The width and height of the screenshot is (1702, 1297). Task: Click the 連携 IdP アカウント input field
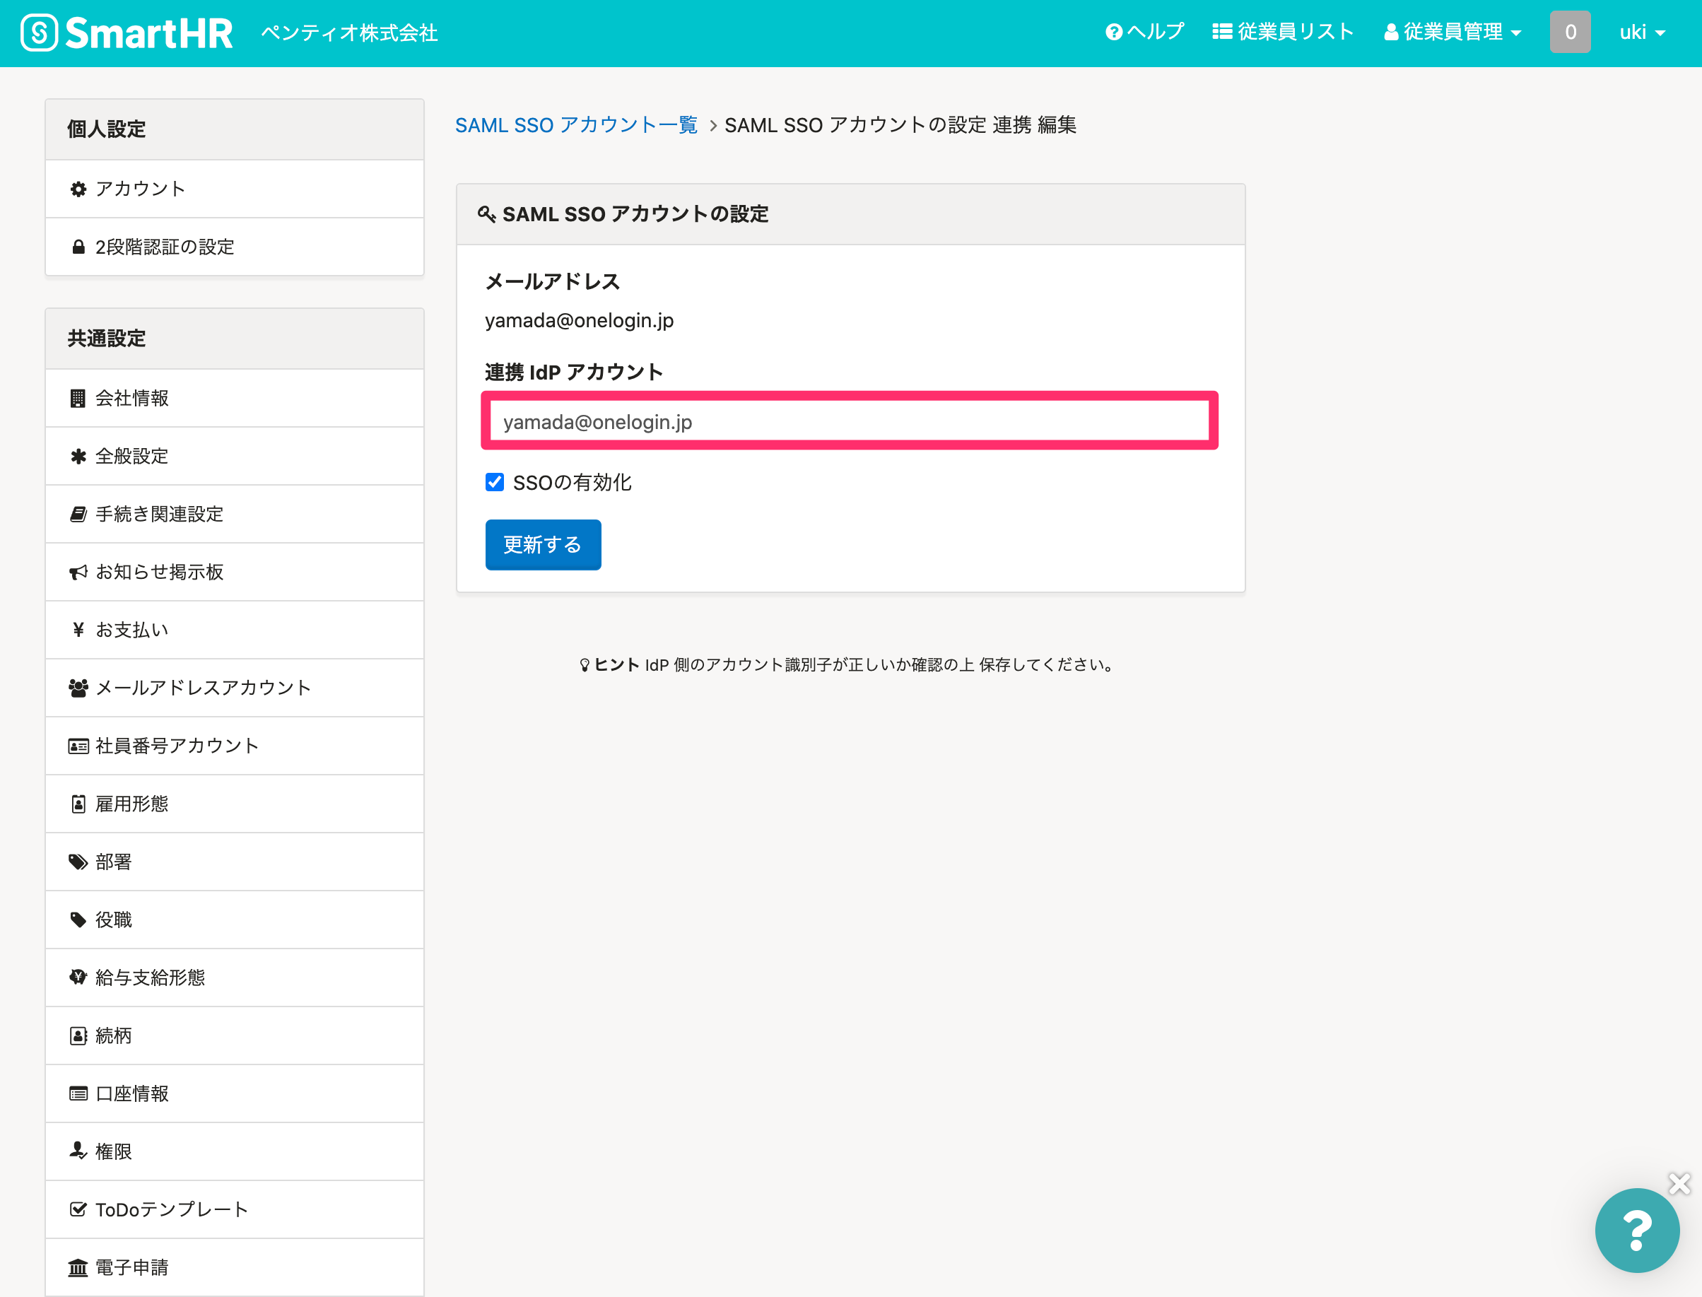click(849, 421)
